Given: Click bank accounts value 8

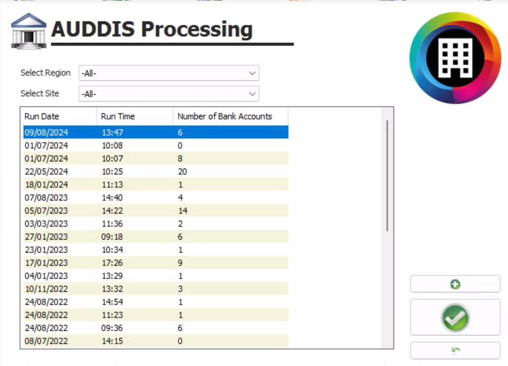Looking at the screenshot, I should pyautogui.click(x=180, y=158).
